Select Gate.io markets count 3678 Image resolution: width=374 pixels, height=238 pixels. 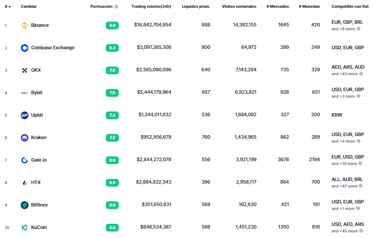click(283, 159)
